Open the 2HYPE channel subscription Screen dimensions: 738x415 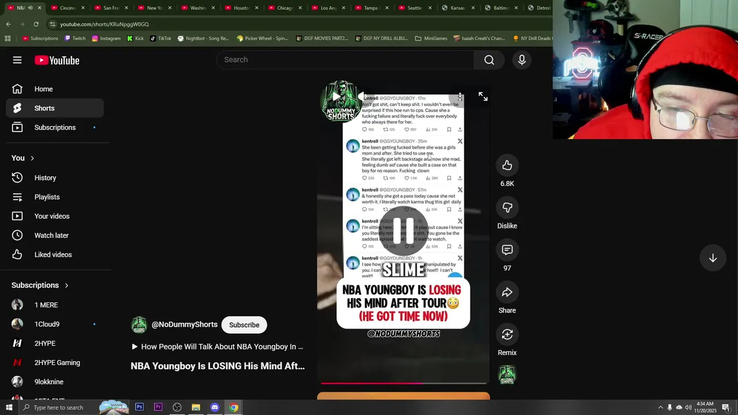tap(55, 344)
